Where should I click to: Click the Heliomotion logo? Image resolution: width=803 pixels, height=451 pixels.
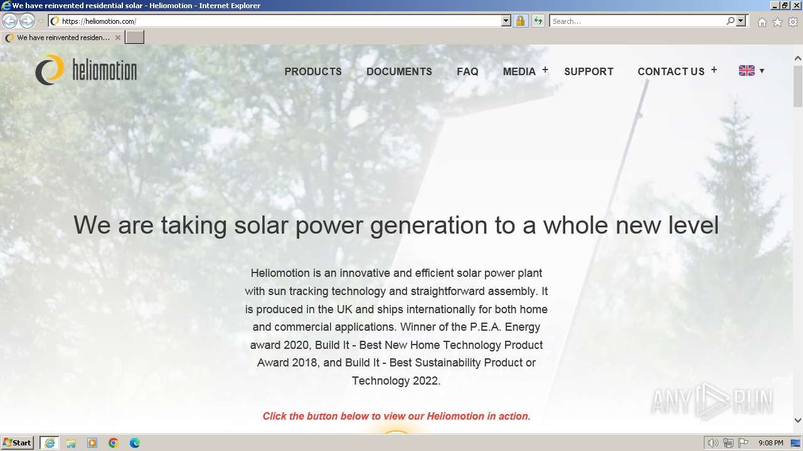[86, 70]
